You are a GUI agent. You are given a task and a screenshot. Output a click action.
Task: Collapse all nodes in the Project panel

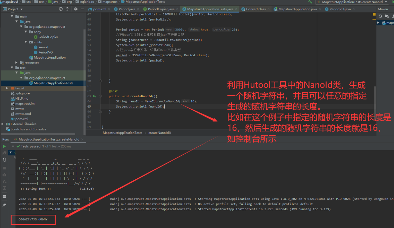point(67,9)
